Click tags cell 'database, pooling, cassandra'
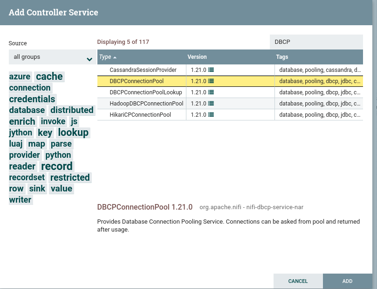 (x=319, y=70)
